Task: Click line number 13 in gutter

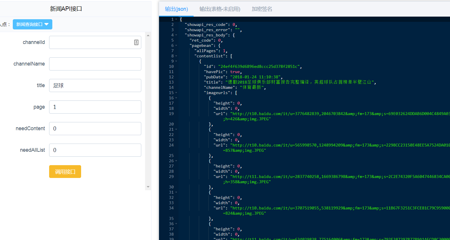Action: (x=171, y=82)
